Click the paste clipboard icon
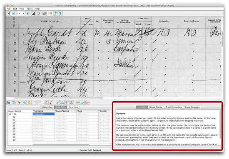The height and width of the screenshot is (159, 229). click(29, 103)
